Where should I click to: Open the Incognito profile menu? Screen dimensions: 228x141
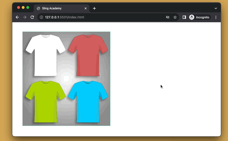tap(200, 17)
